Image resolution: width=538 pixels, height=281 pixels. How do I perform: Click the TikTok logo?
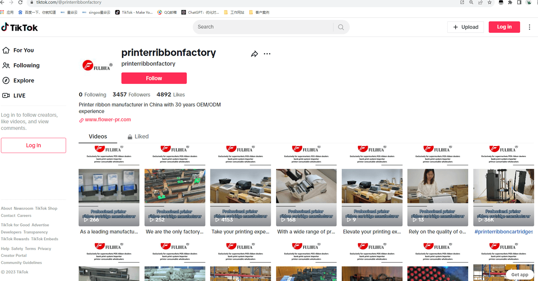(19, 27)
